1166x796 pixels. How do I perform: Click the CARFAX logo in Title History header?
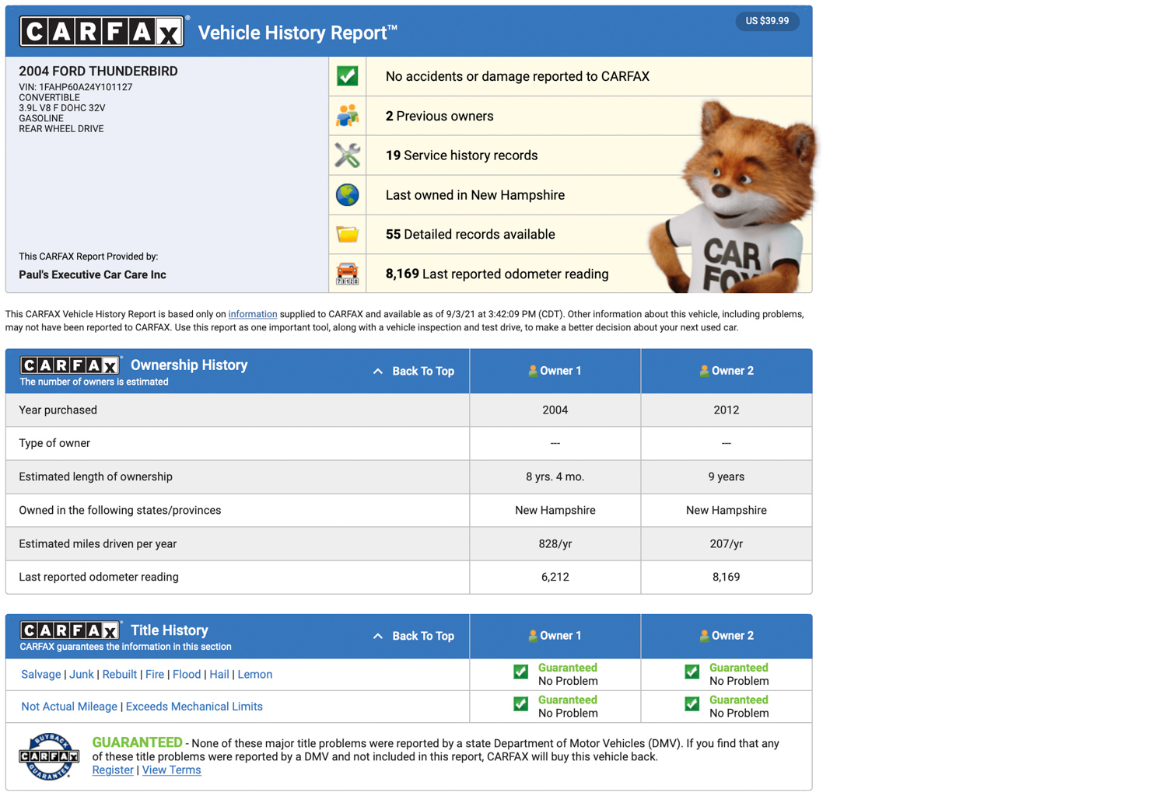(x=71, y=630)
